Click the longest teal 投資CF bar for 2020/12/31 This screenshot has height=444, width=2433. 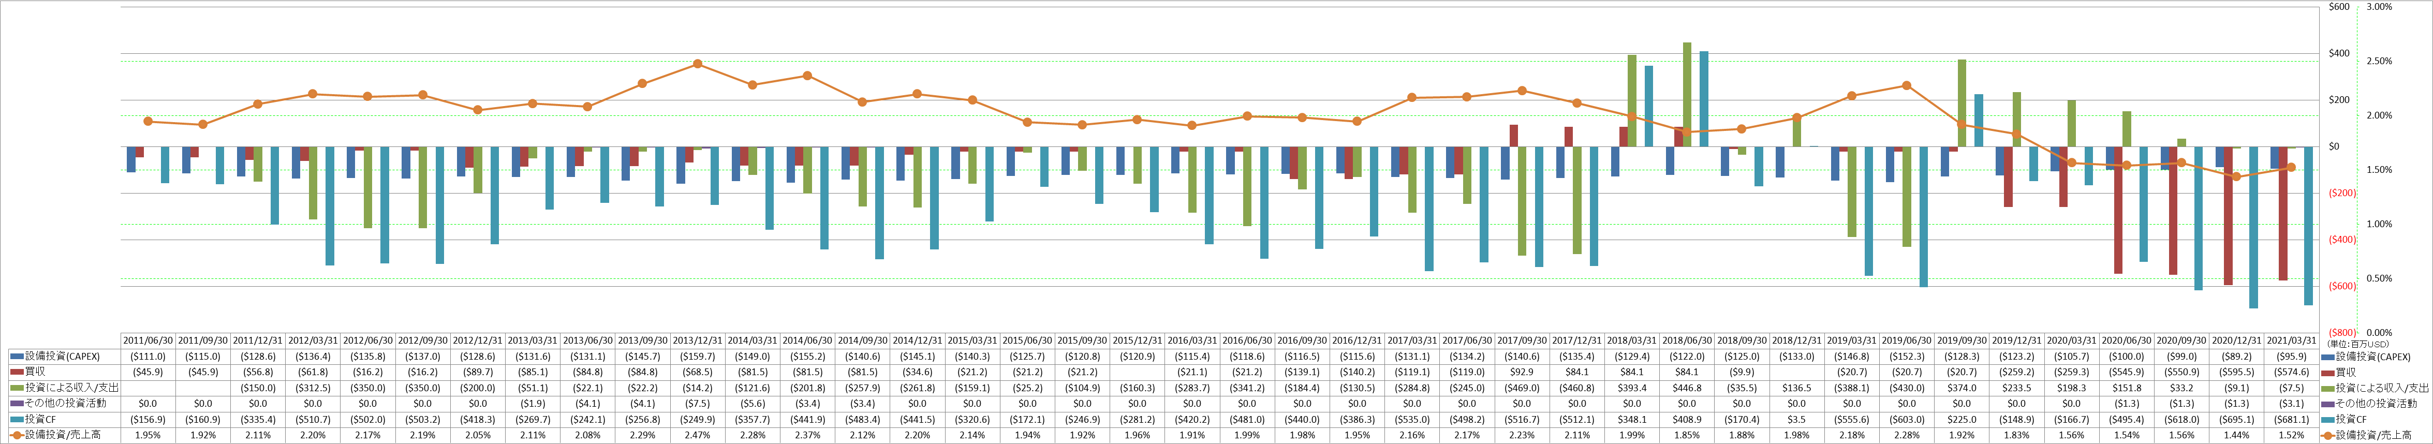pyautogui.click(x=2253, y=227)
